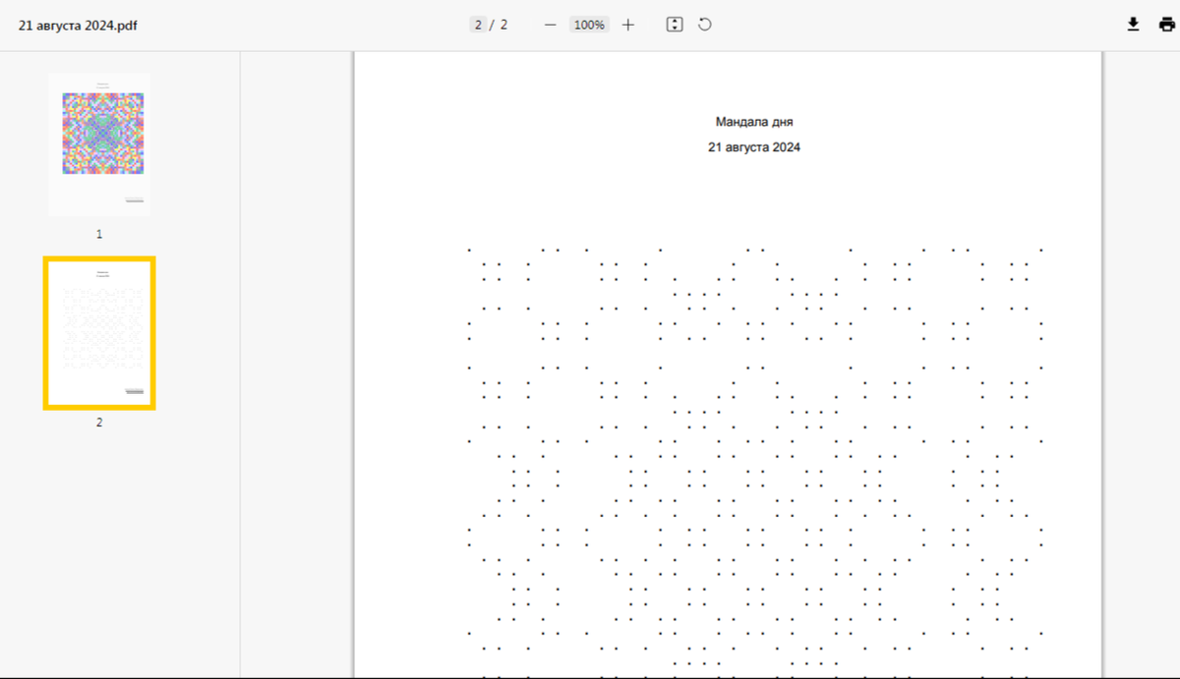Image resolution: width=1180 pixels, height=679 pixels.
Task: Open the page 1 mandala thumbnail
Action: [99, 144]
